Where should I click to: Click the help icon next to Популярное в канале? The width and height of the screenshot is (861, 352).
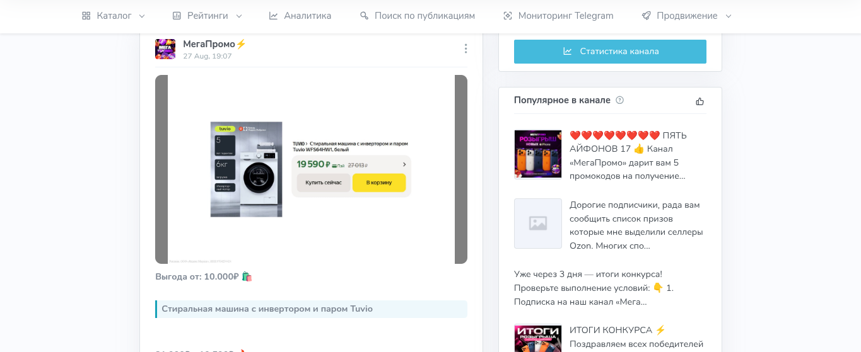pyautogui.click(x=619, y=100)
